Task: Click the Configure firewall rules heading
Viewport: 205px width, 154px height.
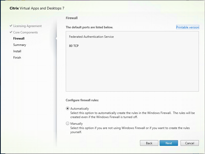Action: 82,100
